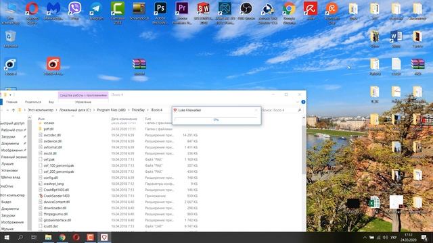Click the active Avira taskbar button
Screen dimensions: 433x243
(104, 237)
